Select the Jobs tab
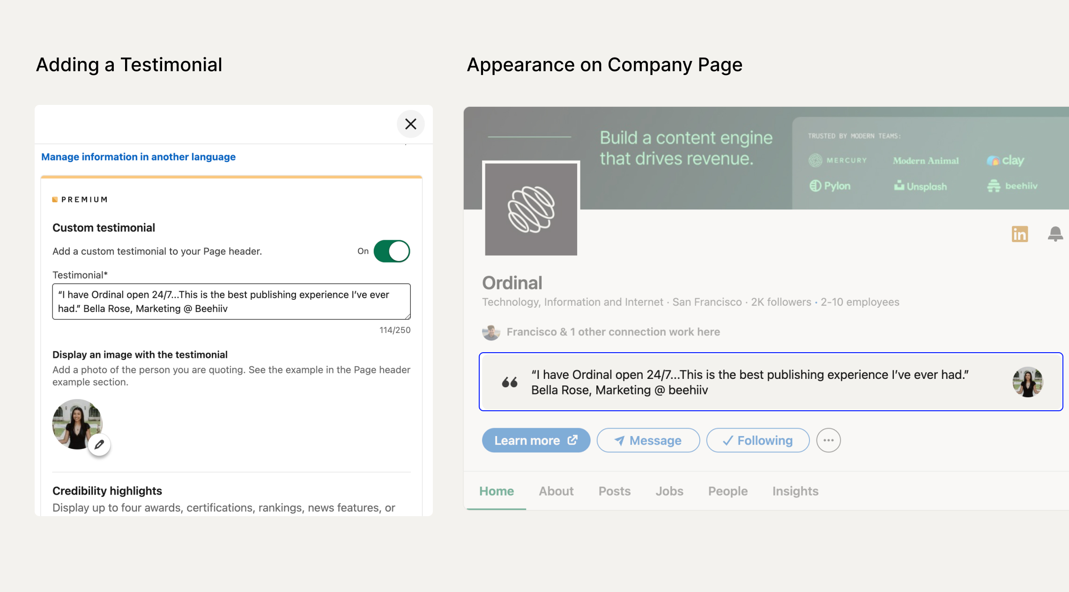Viewport: 1069px width, 592px height. coord(669,491)
